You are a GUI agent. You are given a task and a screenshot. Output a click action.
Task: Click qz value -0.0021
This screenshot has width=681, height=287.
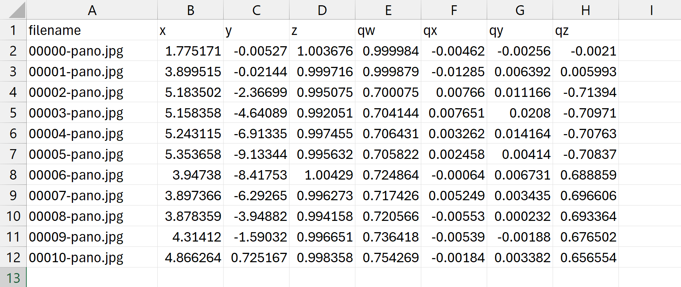point(586,50)
